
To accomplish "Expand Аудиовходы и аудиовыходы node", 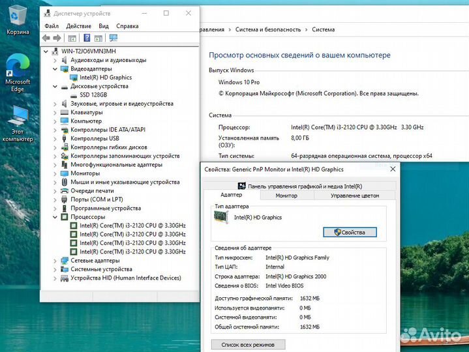I will (x=55, y=61).
